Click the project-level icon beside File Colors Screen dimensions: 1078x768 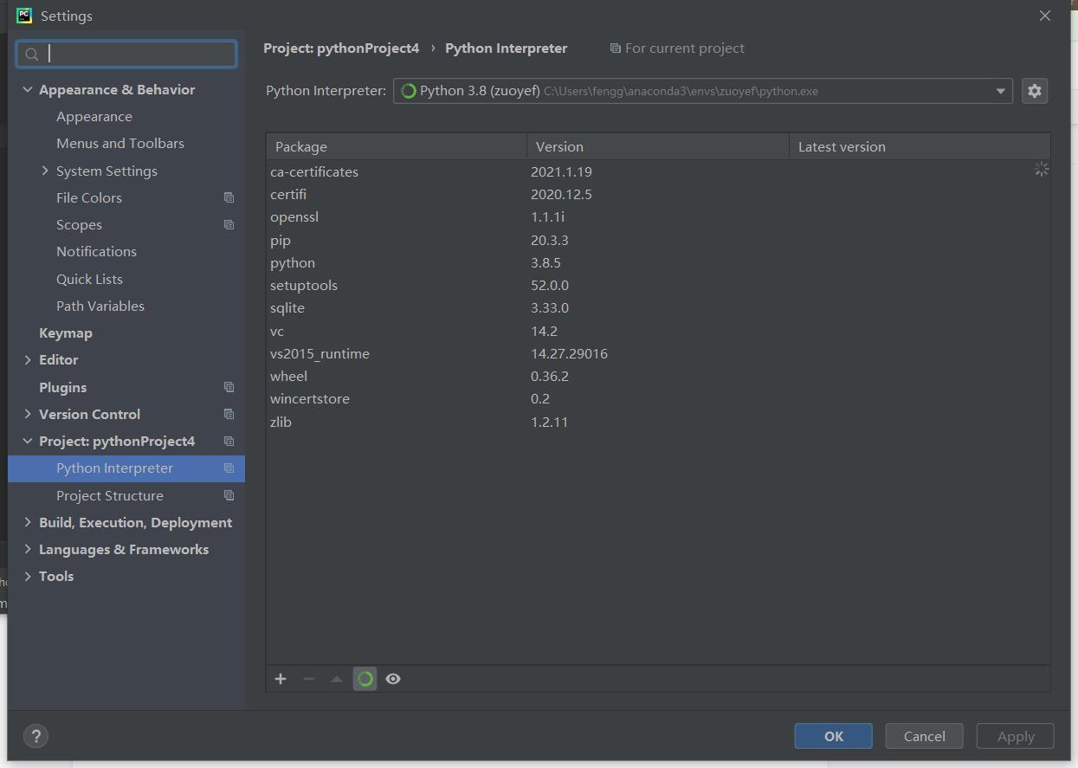coord(229,197)
